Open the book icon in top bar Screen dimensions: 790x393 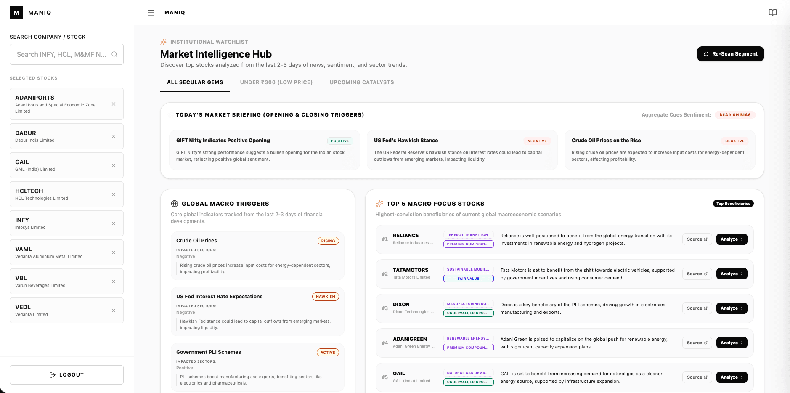[773, 13]
